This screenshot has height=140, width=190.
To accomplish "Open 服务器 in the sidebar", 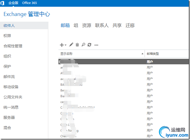I will (x=9, y=118).
